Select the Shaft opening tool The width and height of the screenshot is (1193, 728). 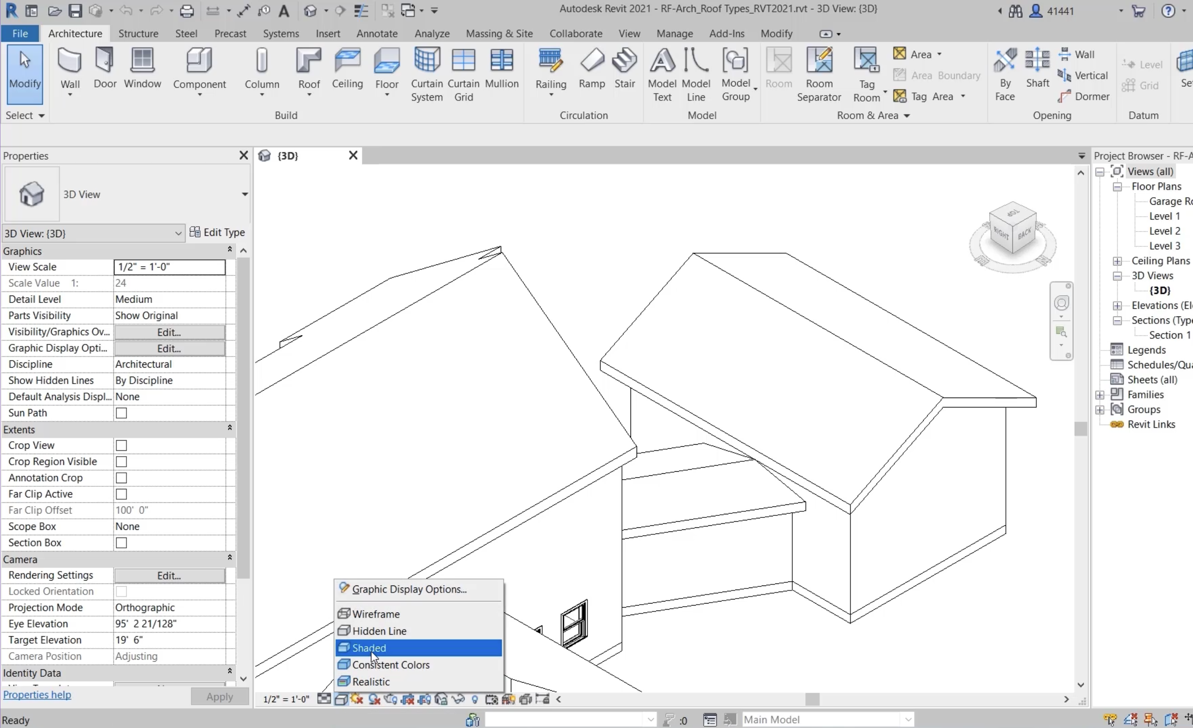[x=1037, y=68]
